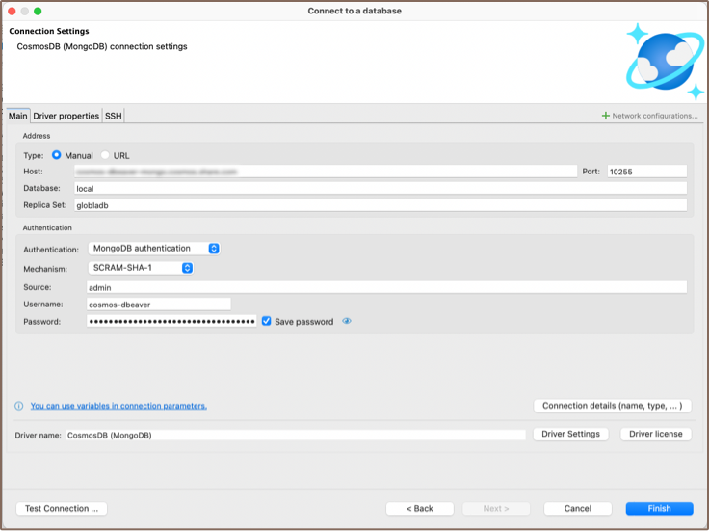Click the Replica Set input field
This screenshot has width=709, height=531.
point(381,205)
